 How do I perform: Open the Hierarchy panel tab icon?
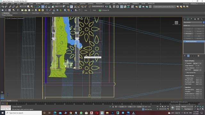192,19
